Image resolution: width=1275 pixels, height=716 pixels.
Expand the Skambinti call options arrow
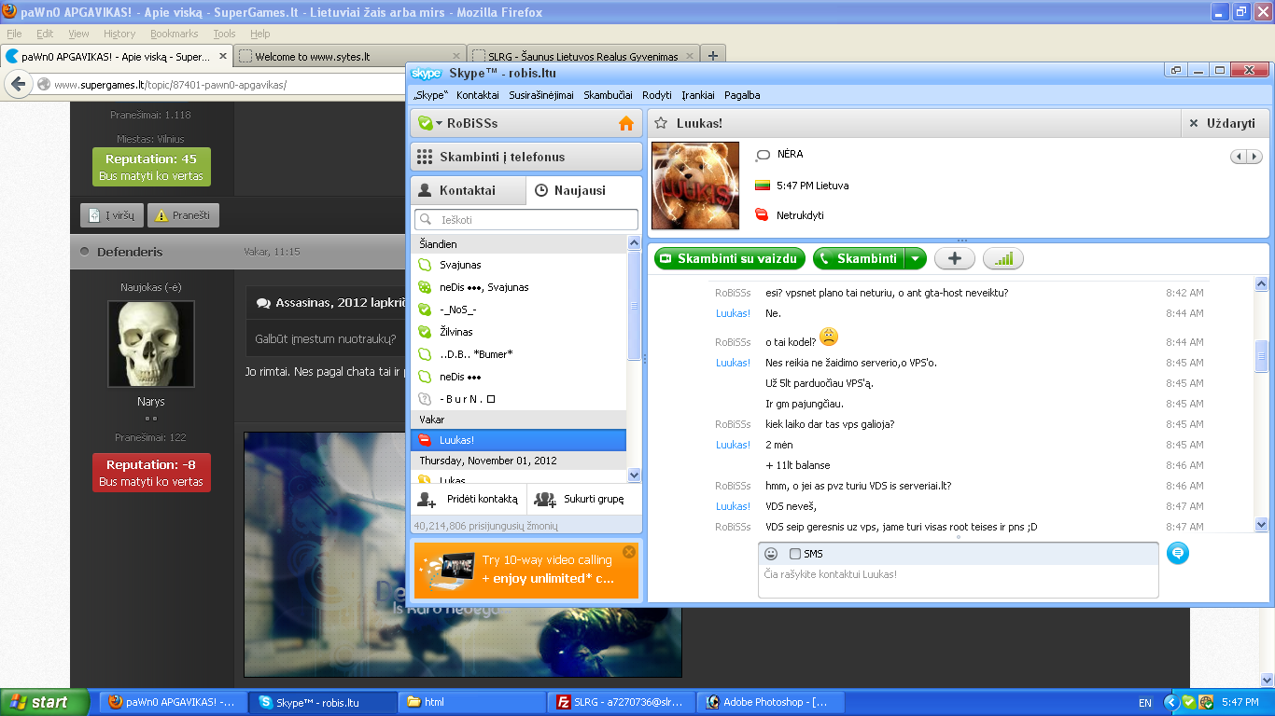(x=916, y=259)
